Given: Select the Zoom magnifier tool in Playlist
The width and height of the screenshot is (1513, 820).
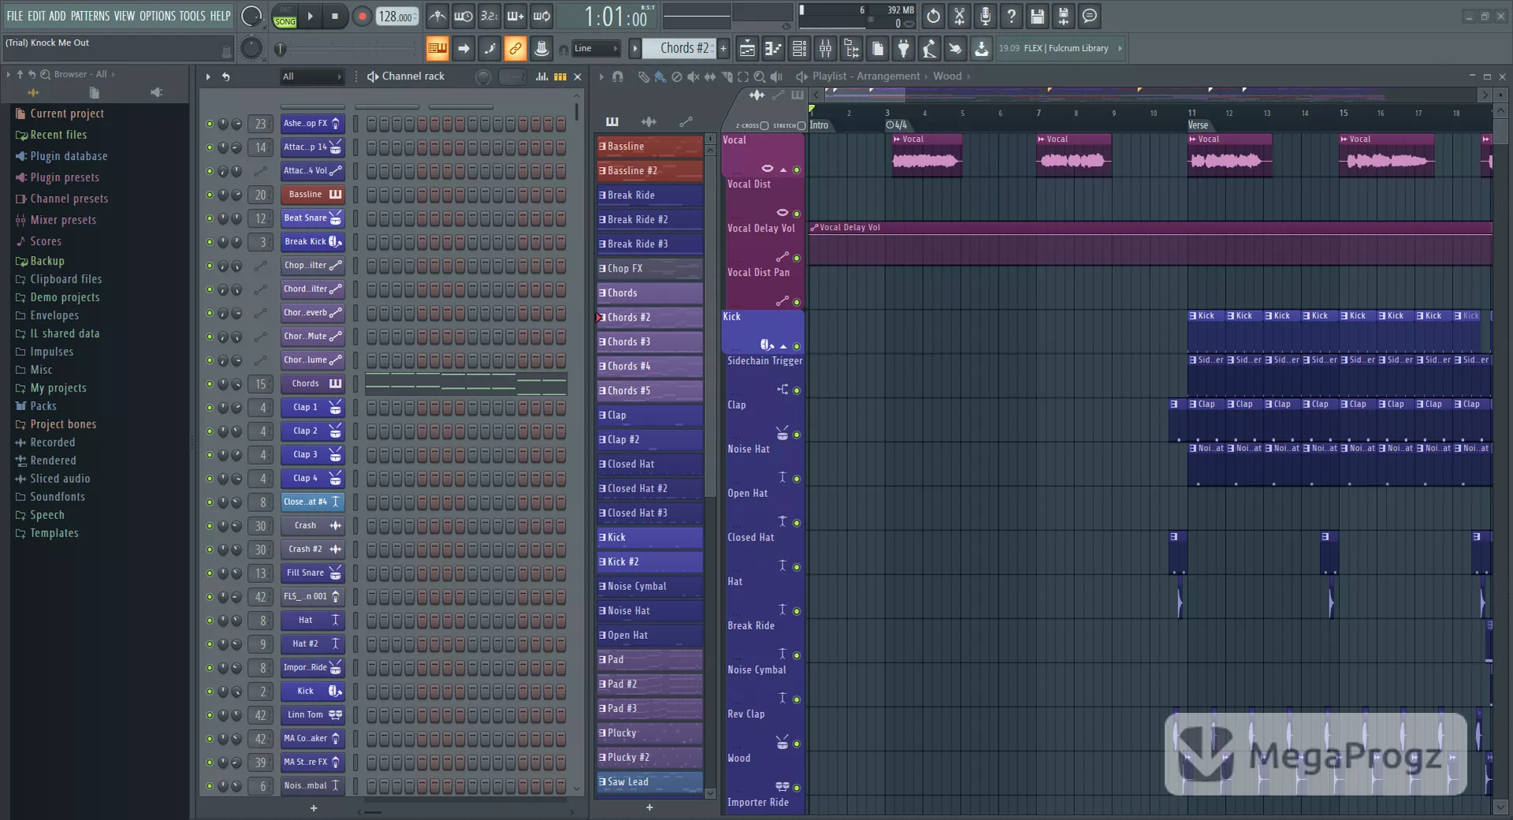Looking at the screenshot, I should [759, 76].
